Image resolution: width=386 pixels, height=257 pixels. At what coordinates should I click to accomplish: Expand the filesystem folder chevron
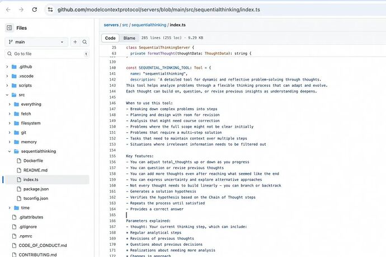click(9, 123)
